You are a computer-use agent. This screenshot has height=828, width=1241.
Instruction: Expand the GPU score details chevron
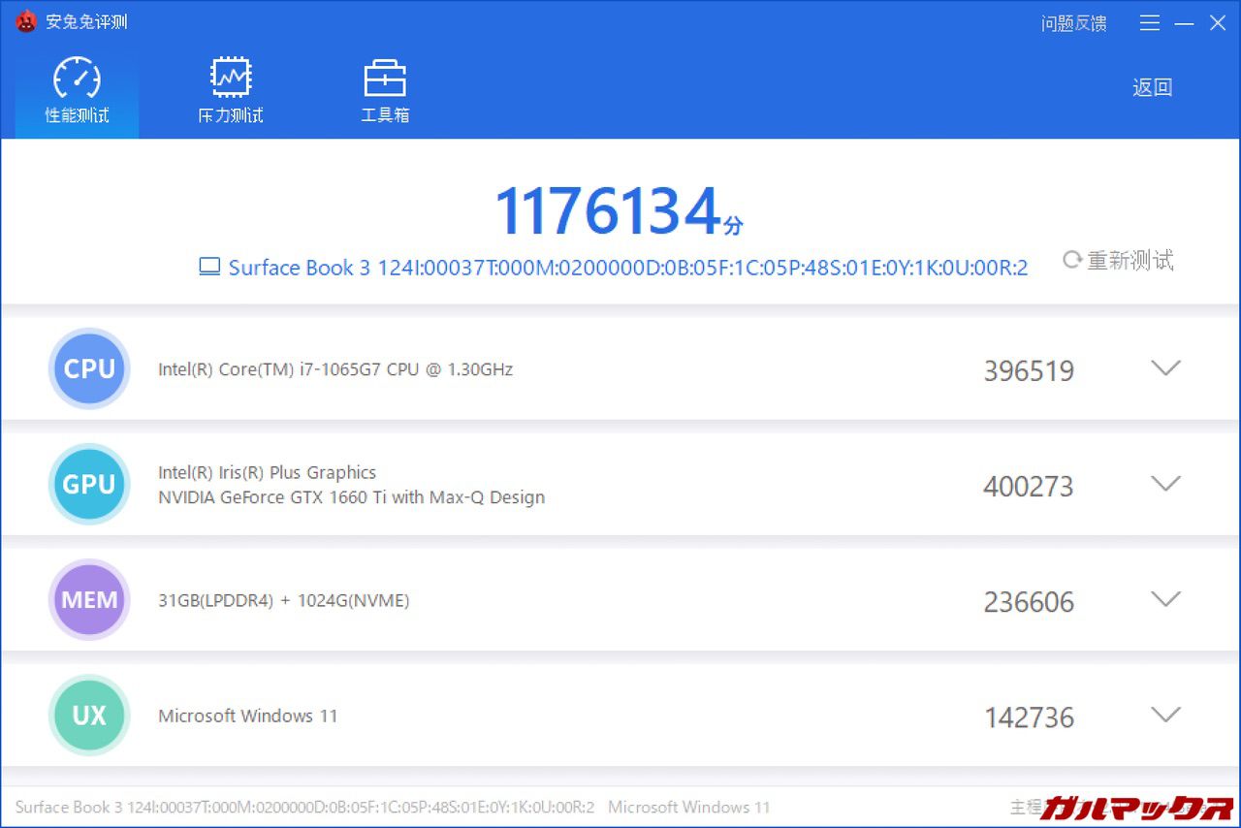[x=1164, y=484]
